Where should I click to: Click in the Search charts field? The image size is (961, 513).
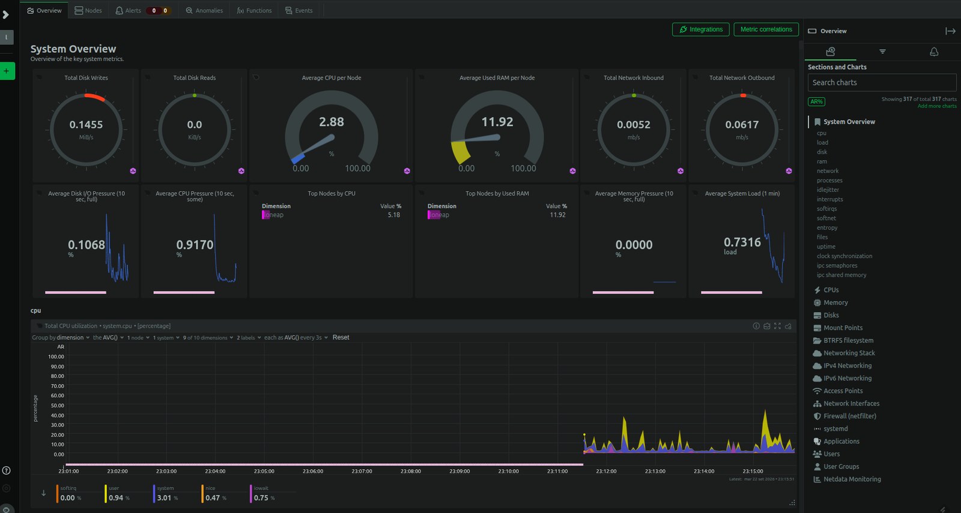[882, 83]
